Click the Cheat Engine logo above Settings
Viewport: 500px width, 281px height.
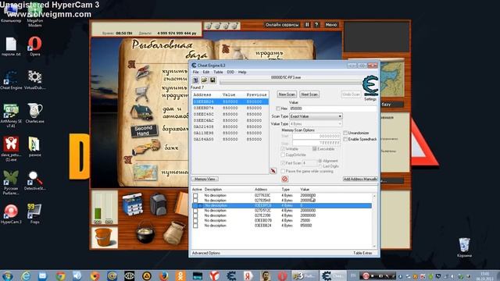click(370, 85)
